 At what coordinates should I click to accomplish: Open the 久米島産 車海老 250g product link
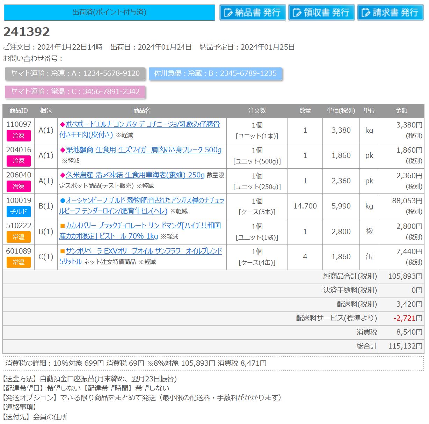point(135,175)
